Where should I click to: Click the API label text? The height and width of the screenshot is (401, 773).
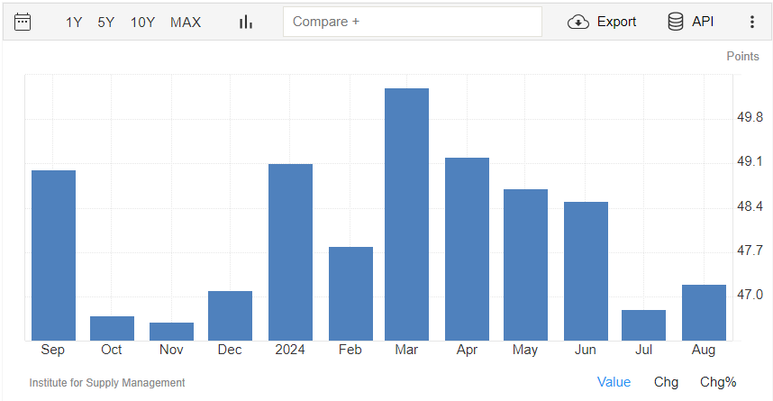pos(703,22)
